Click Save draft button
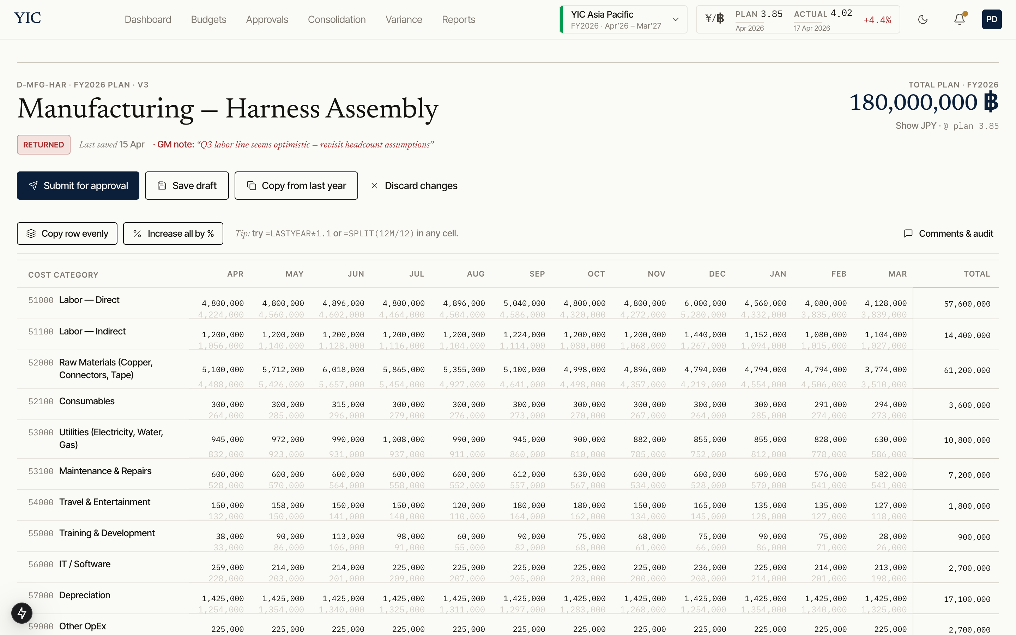The image size is (1016, 635). pyautogui.click(x=187, y=186)
